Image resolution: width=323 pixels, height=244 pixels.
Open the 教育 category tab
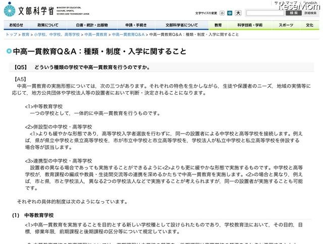point(218,25)
